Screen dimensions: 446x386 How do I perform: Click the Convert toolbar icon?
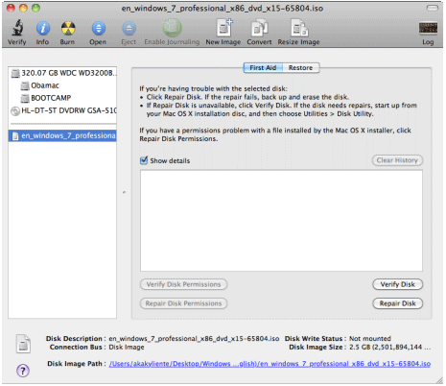click(259, 28)
